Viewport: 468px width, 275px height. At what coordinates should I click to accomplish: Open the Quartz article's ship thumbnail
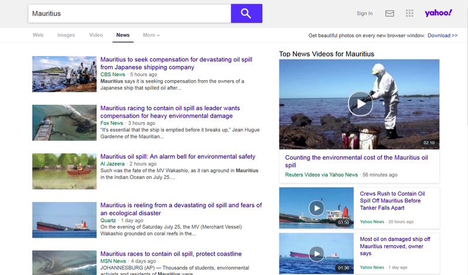point(64,220)
